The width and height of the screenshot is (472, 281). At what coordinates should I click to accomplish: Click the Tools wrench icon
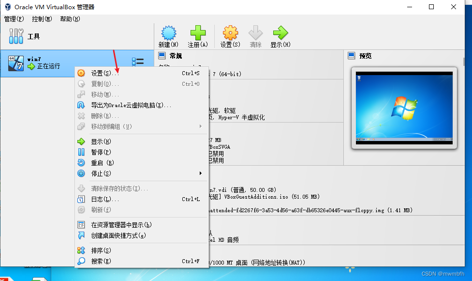point(16,36)
